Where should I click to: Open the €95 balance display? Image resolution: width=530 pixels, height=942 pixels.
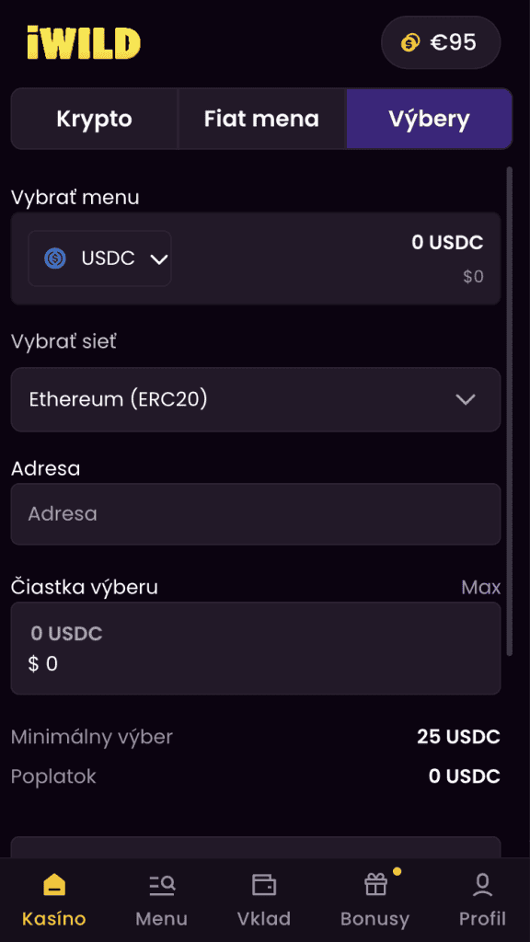440,41
